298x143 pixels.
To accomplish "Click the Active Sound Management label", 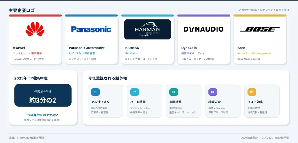I will click(x=254, y=53).
